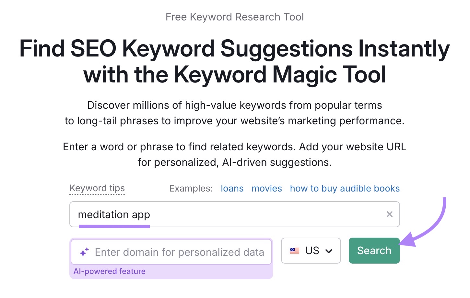This screenshot has width=470, height=298.
Task: Select the 'movies' example keyword
Action: click(267, 188)
